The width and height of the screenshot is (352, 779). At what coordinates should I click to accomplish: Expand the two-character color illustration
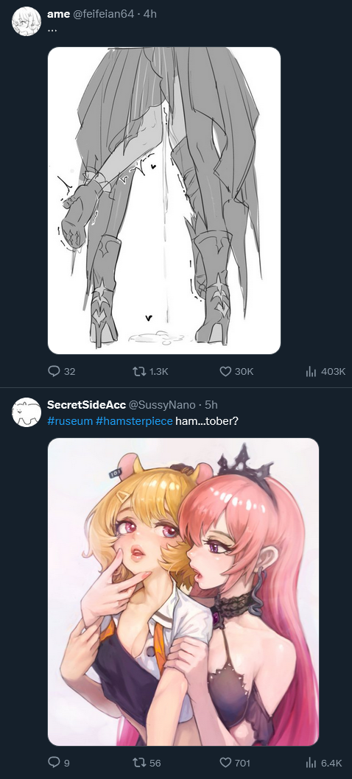tap(183, 592)
